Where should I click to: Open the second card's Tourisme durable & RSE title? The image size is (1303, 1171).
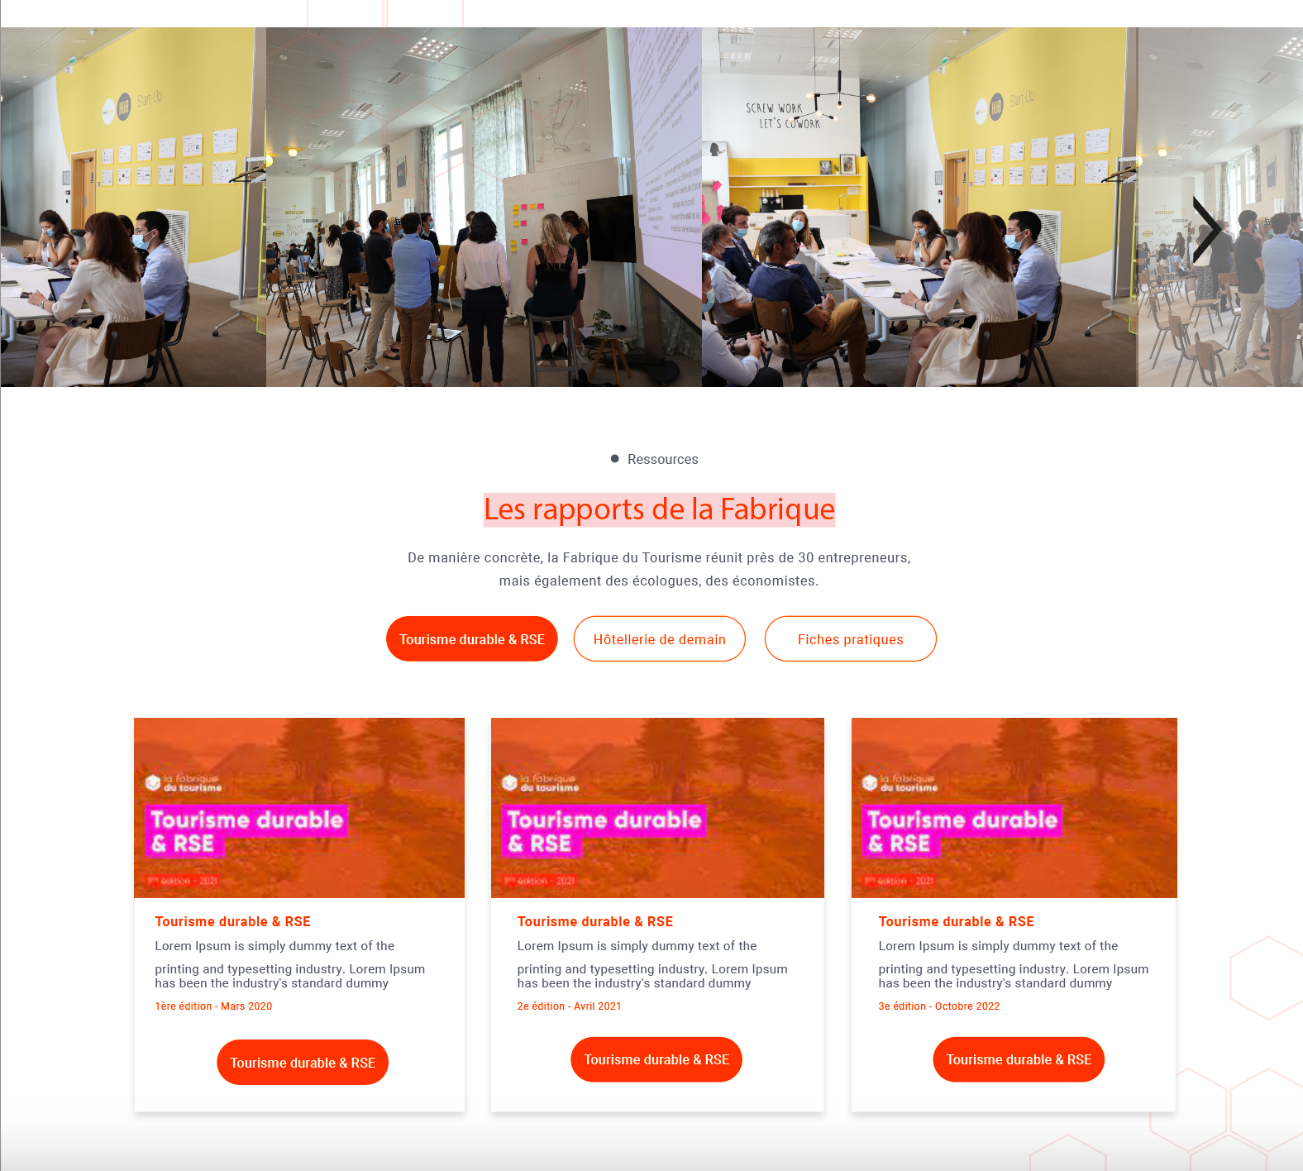[594, 921]
